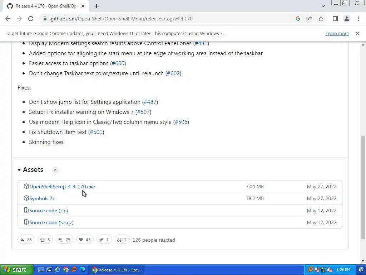Open tab search dropdown arrow
Image resolution: width=366 pixels, height=275 pixels.
(323, 6)
